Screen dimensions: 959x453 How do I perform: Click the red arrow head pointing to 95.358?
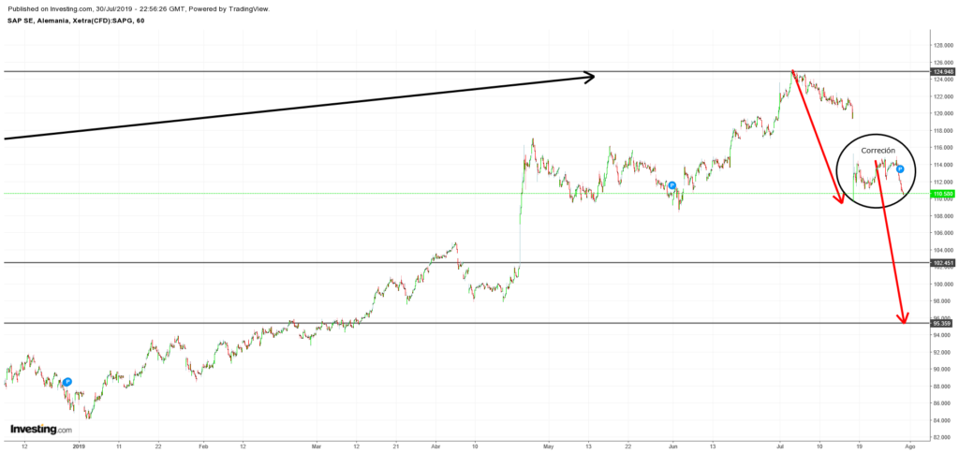click(903, 318)
